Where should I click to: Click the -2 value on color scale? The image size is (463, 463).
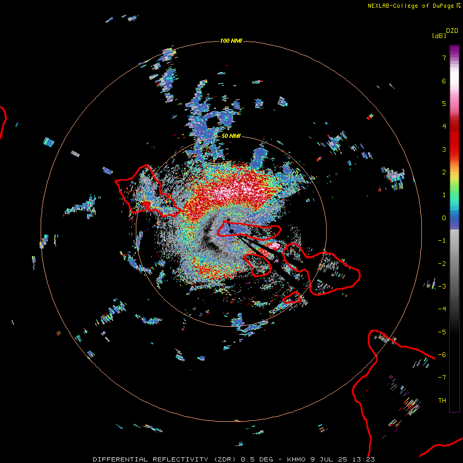(442, 264)
